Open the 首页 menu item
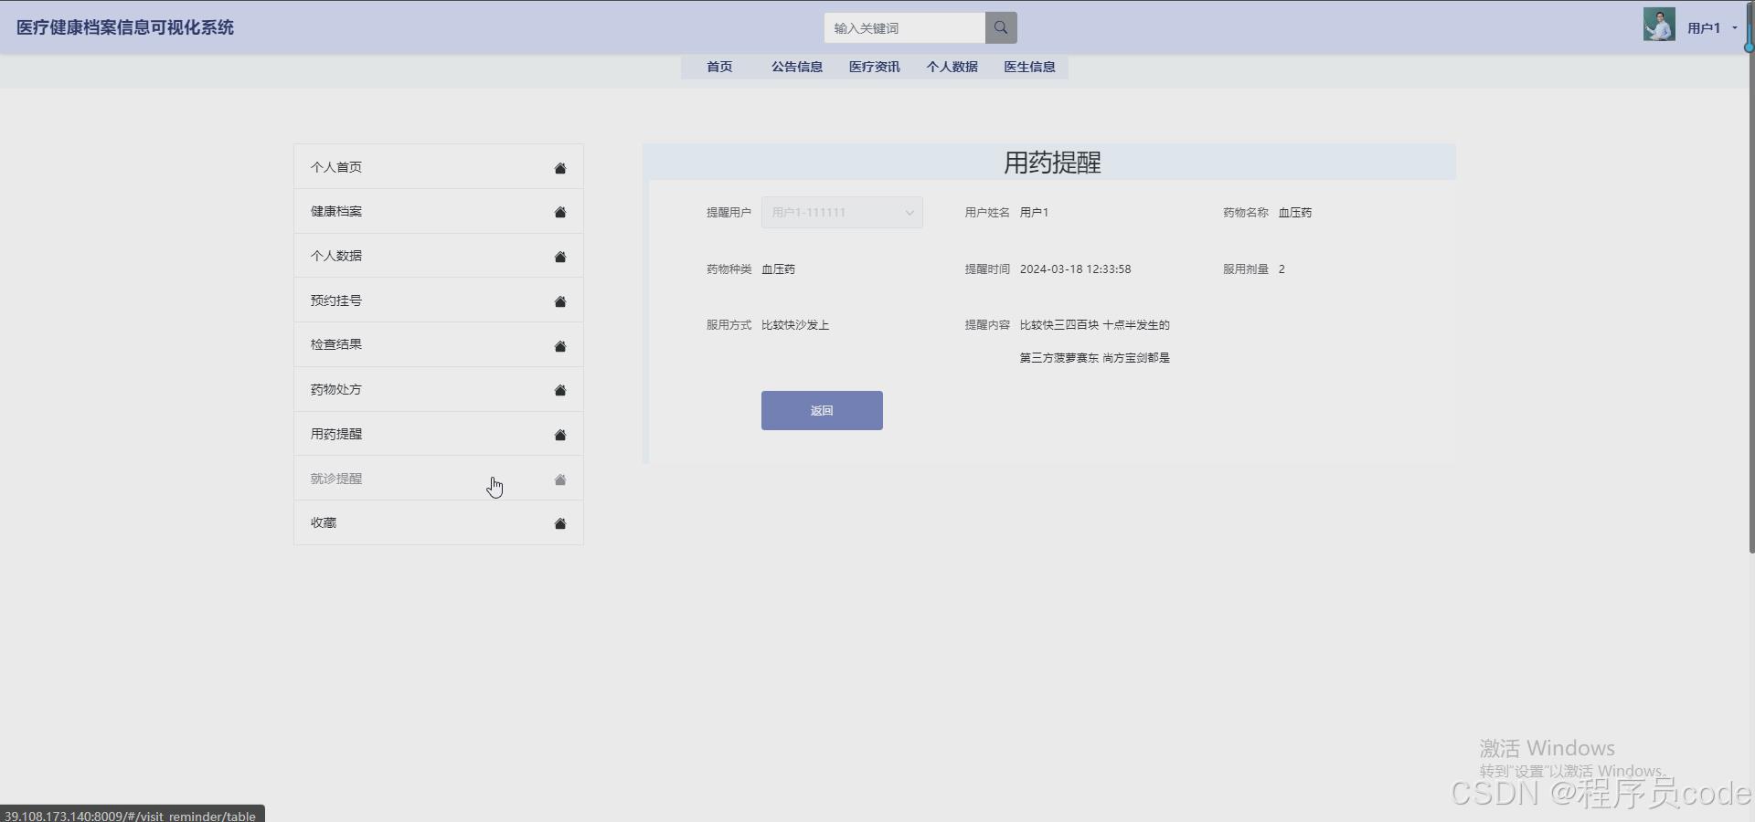Screen dimensions: 1755x822 click(718, 66)
